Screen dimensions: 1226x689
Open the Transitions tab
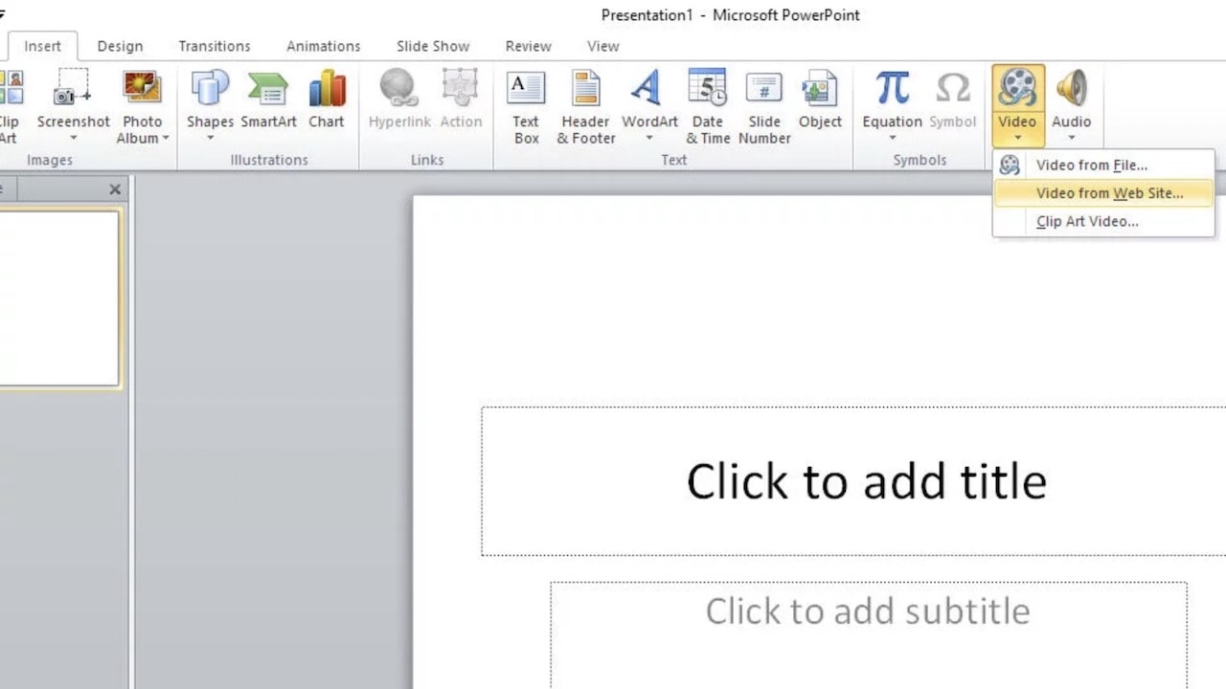pyautogui.click(x=215, y=46)
